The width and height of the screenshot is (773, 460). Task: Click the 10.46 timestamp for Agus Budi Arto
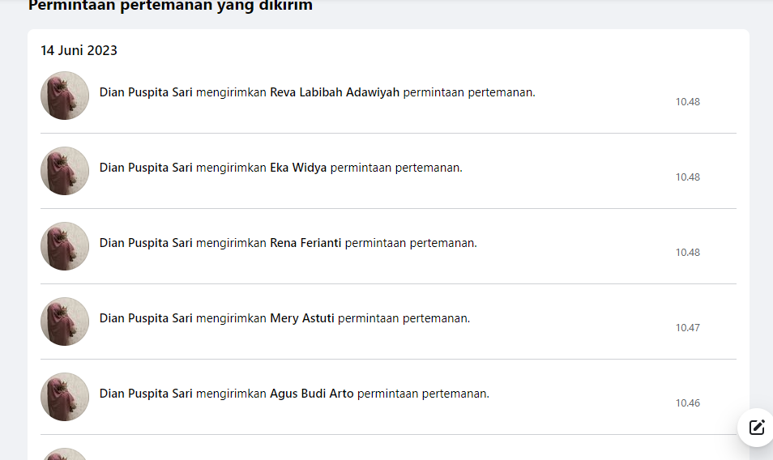click(x=688, y=402)
